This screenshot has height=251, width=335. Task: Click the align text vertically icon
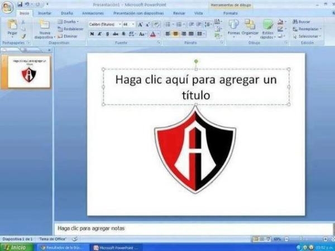218,29
